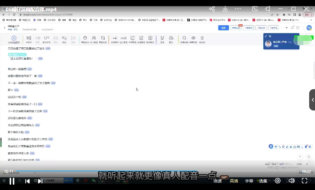Click the scroll-to-top arrow button

tap(300, 157)
